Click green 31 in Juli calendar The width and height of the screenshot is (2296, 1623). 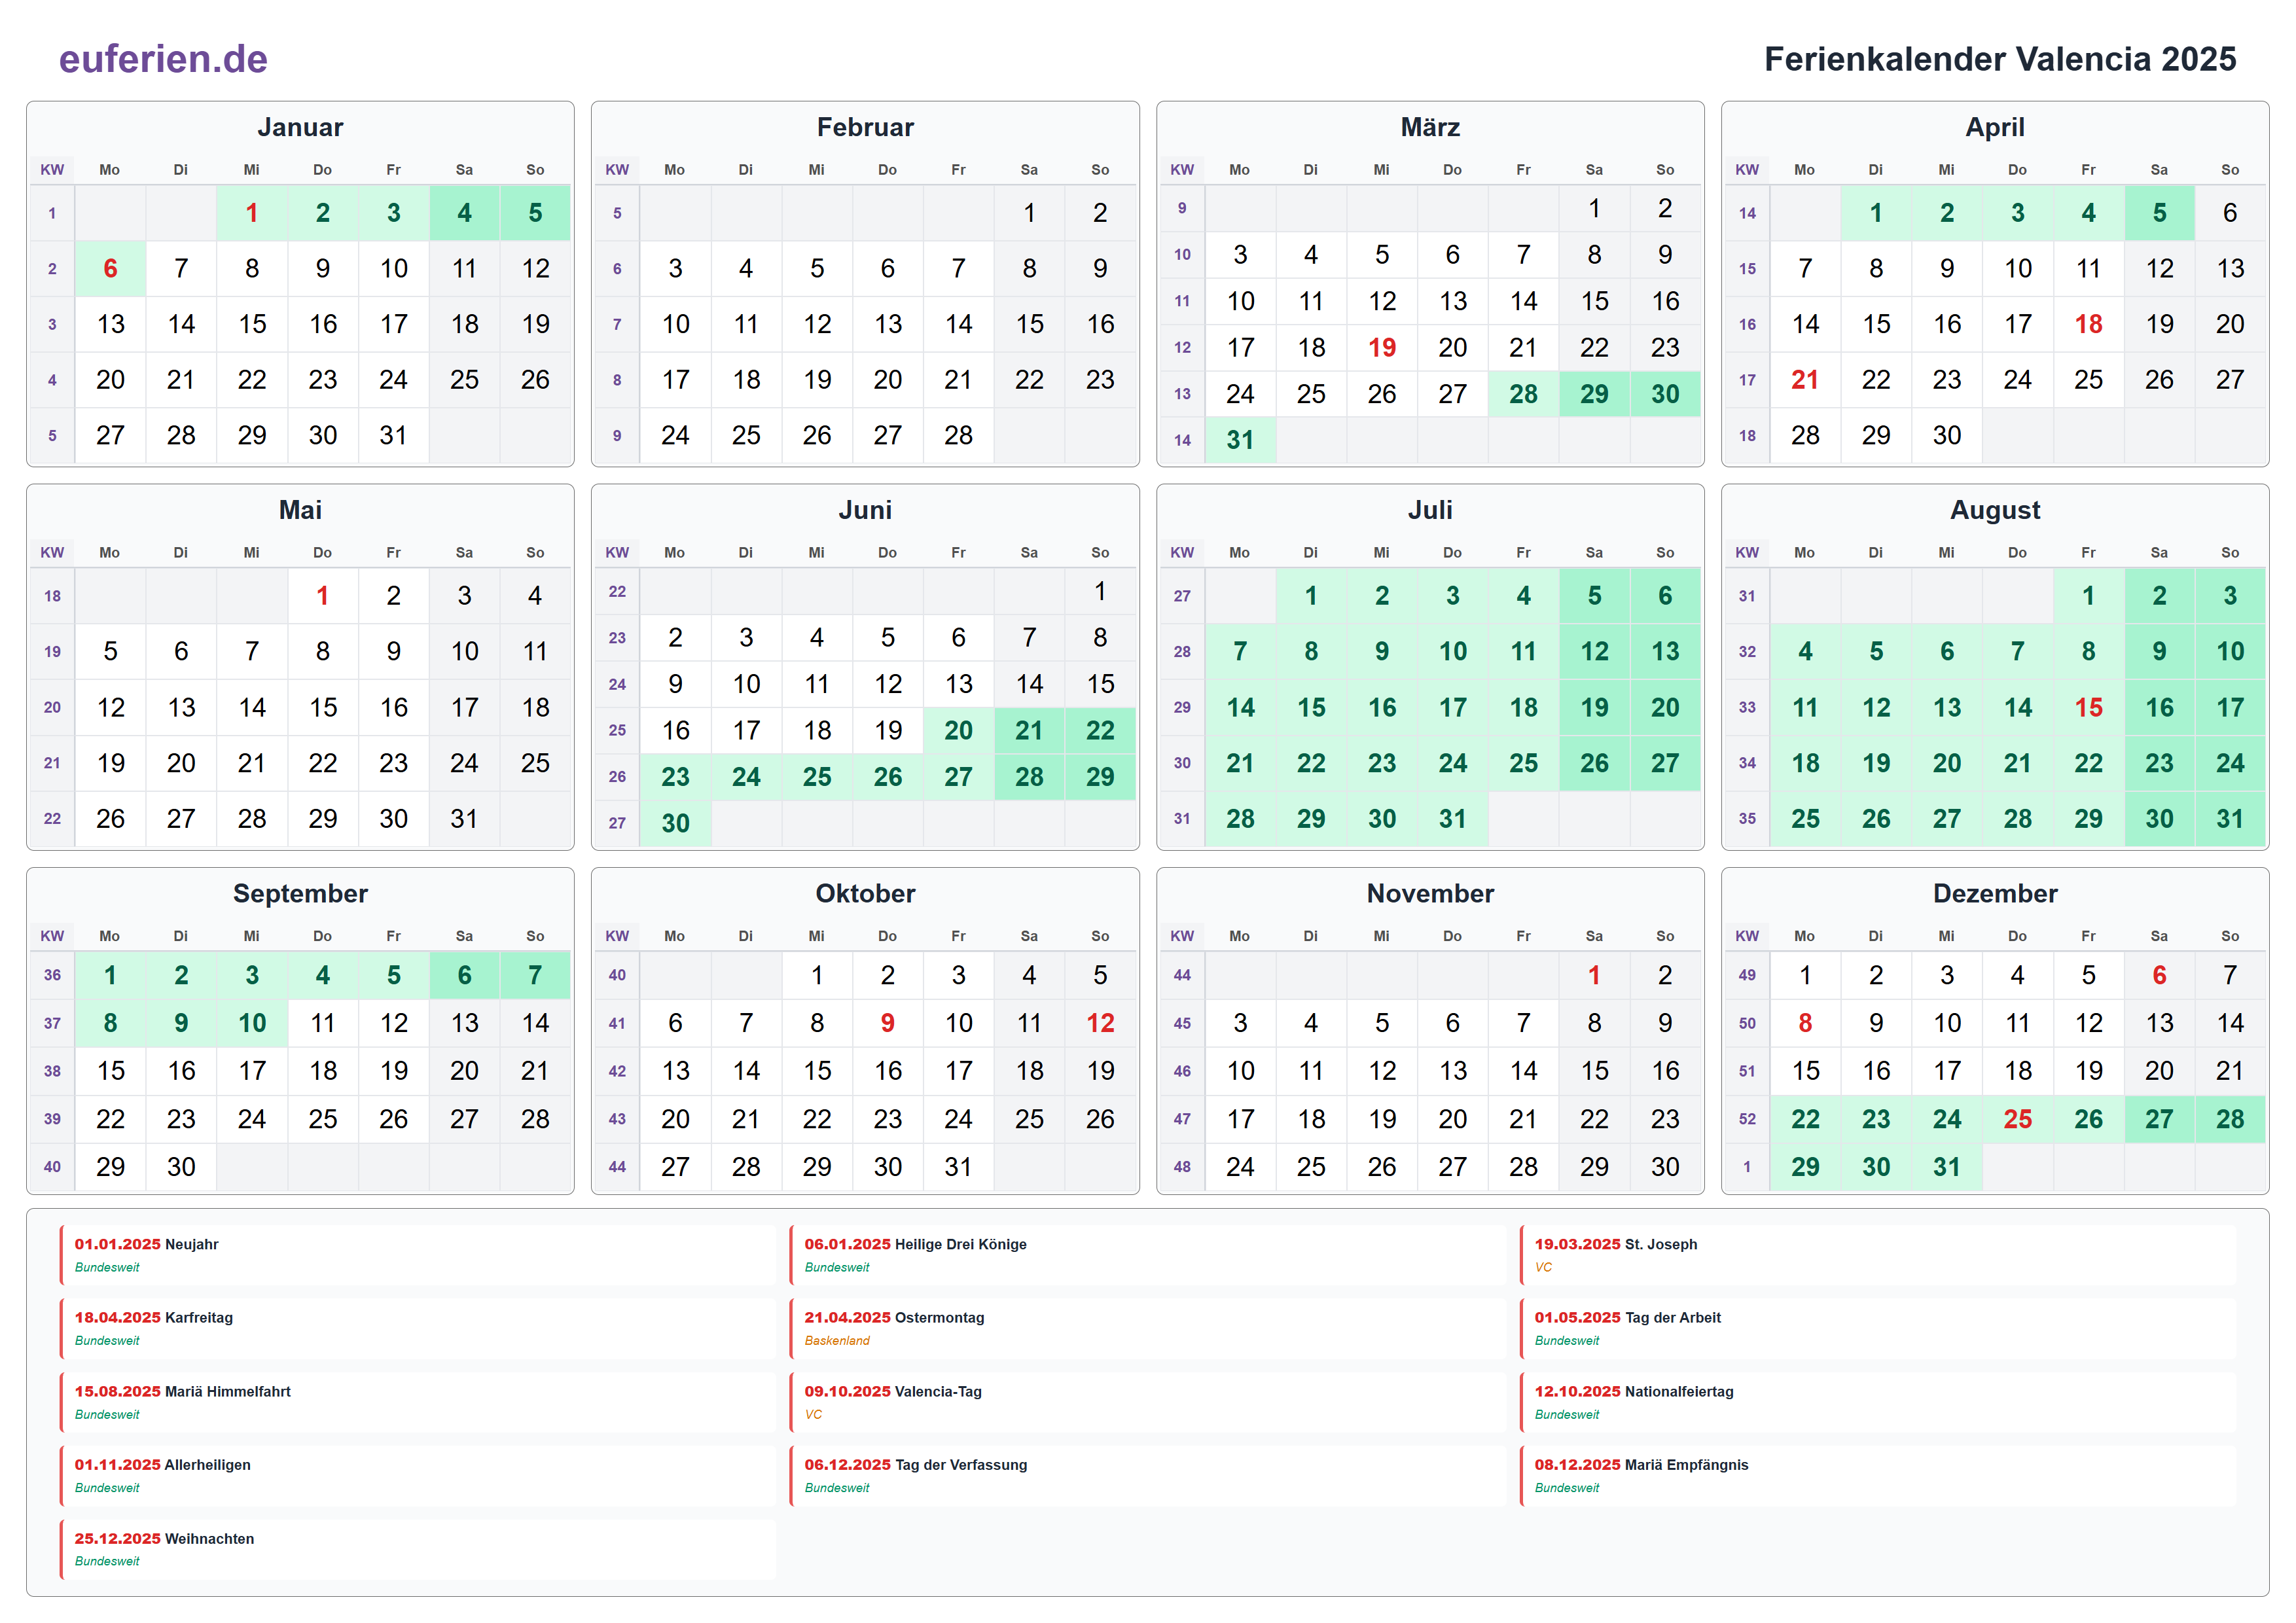point(1452,819)
